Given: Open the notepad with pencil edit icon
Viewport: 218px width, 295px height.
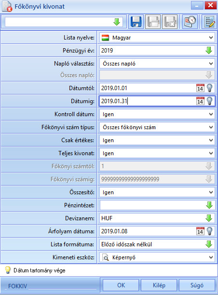Looking at the screenshot, I should 209,22.
